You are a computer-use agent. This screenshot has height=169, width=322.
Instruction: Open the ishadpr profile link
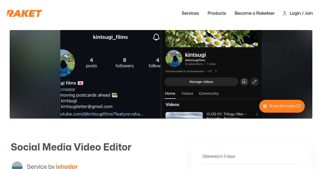[67, 166]
